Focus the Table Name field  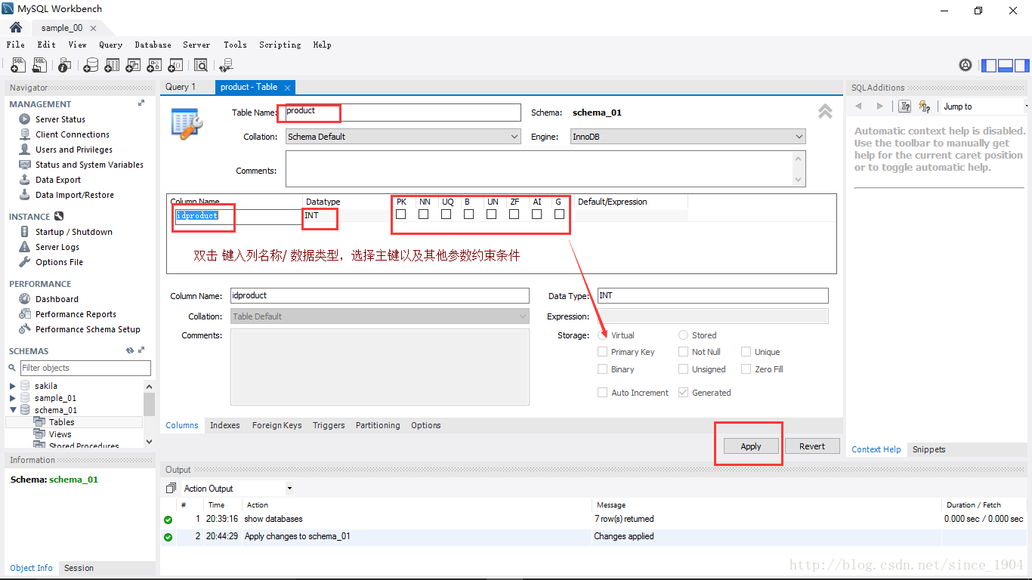(x=403, y=113)
